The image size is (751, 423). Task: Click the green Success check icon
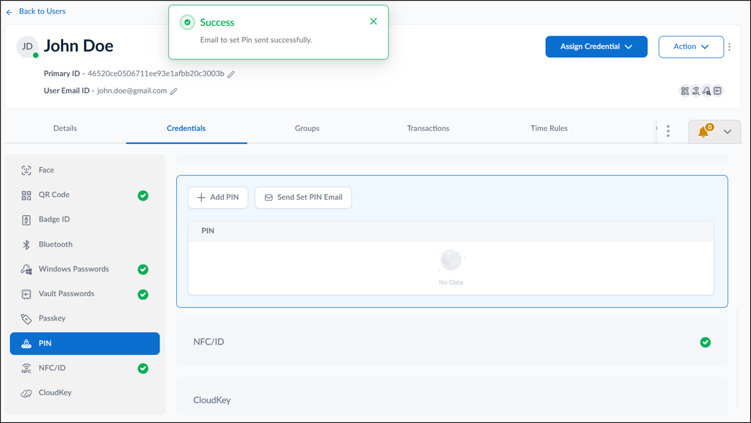[x=187, y=22]
